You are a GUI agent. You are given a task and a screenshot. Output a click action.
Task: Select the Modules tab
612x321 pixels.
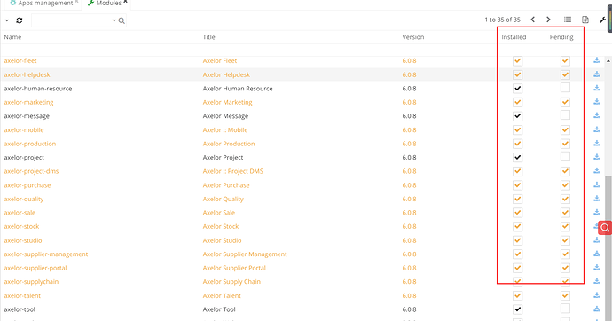pyautogui.click(x=108, y=4)
